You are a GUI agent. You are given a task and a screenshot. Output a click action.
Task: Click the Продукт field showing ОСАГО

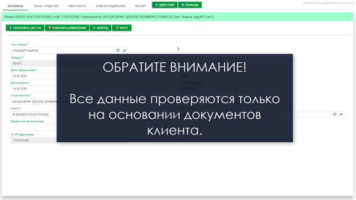click(33, 63)
